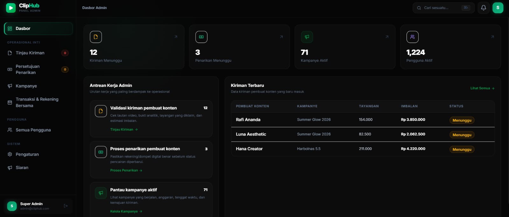Click the keyboard shortcut badge in search

tap(466, 8)
